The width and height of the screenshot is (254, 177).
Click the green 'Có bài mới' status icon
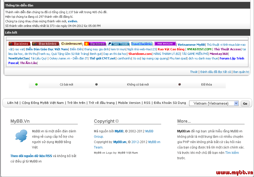(36, 84)
